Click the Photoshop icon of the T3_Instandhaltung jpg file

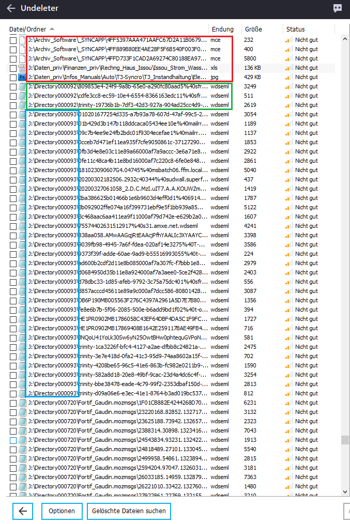22,77
